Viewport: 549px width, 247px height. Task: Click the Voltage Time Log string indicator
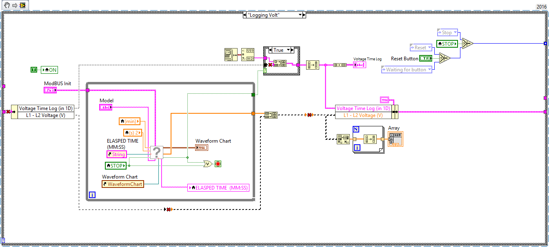click(360, 65)
